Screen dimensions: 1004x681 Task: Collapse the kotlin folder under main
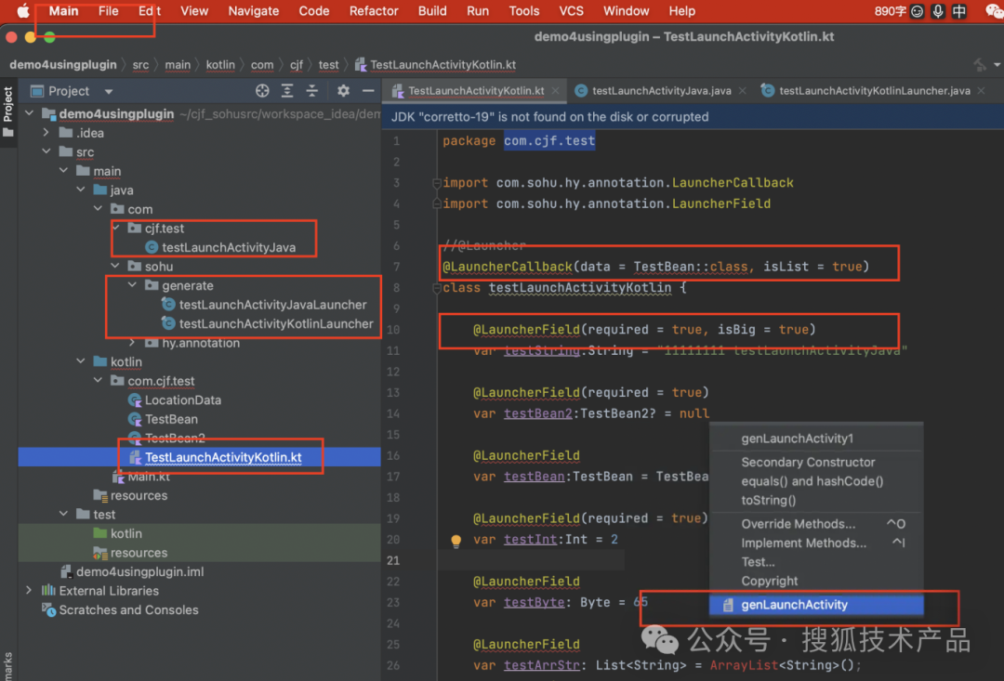(x=81, y=361)
